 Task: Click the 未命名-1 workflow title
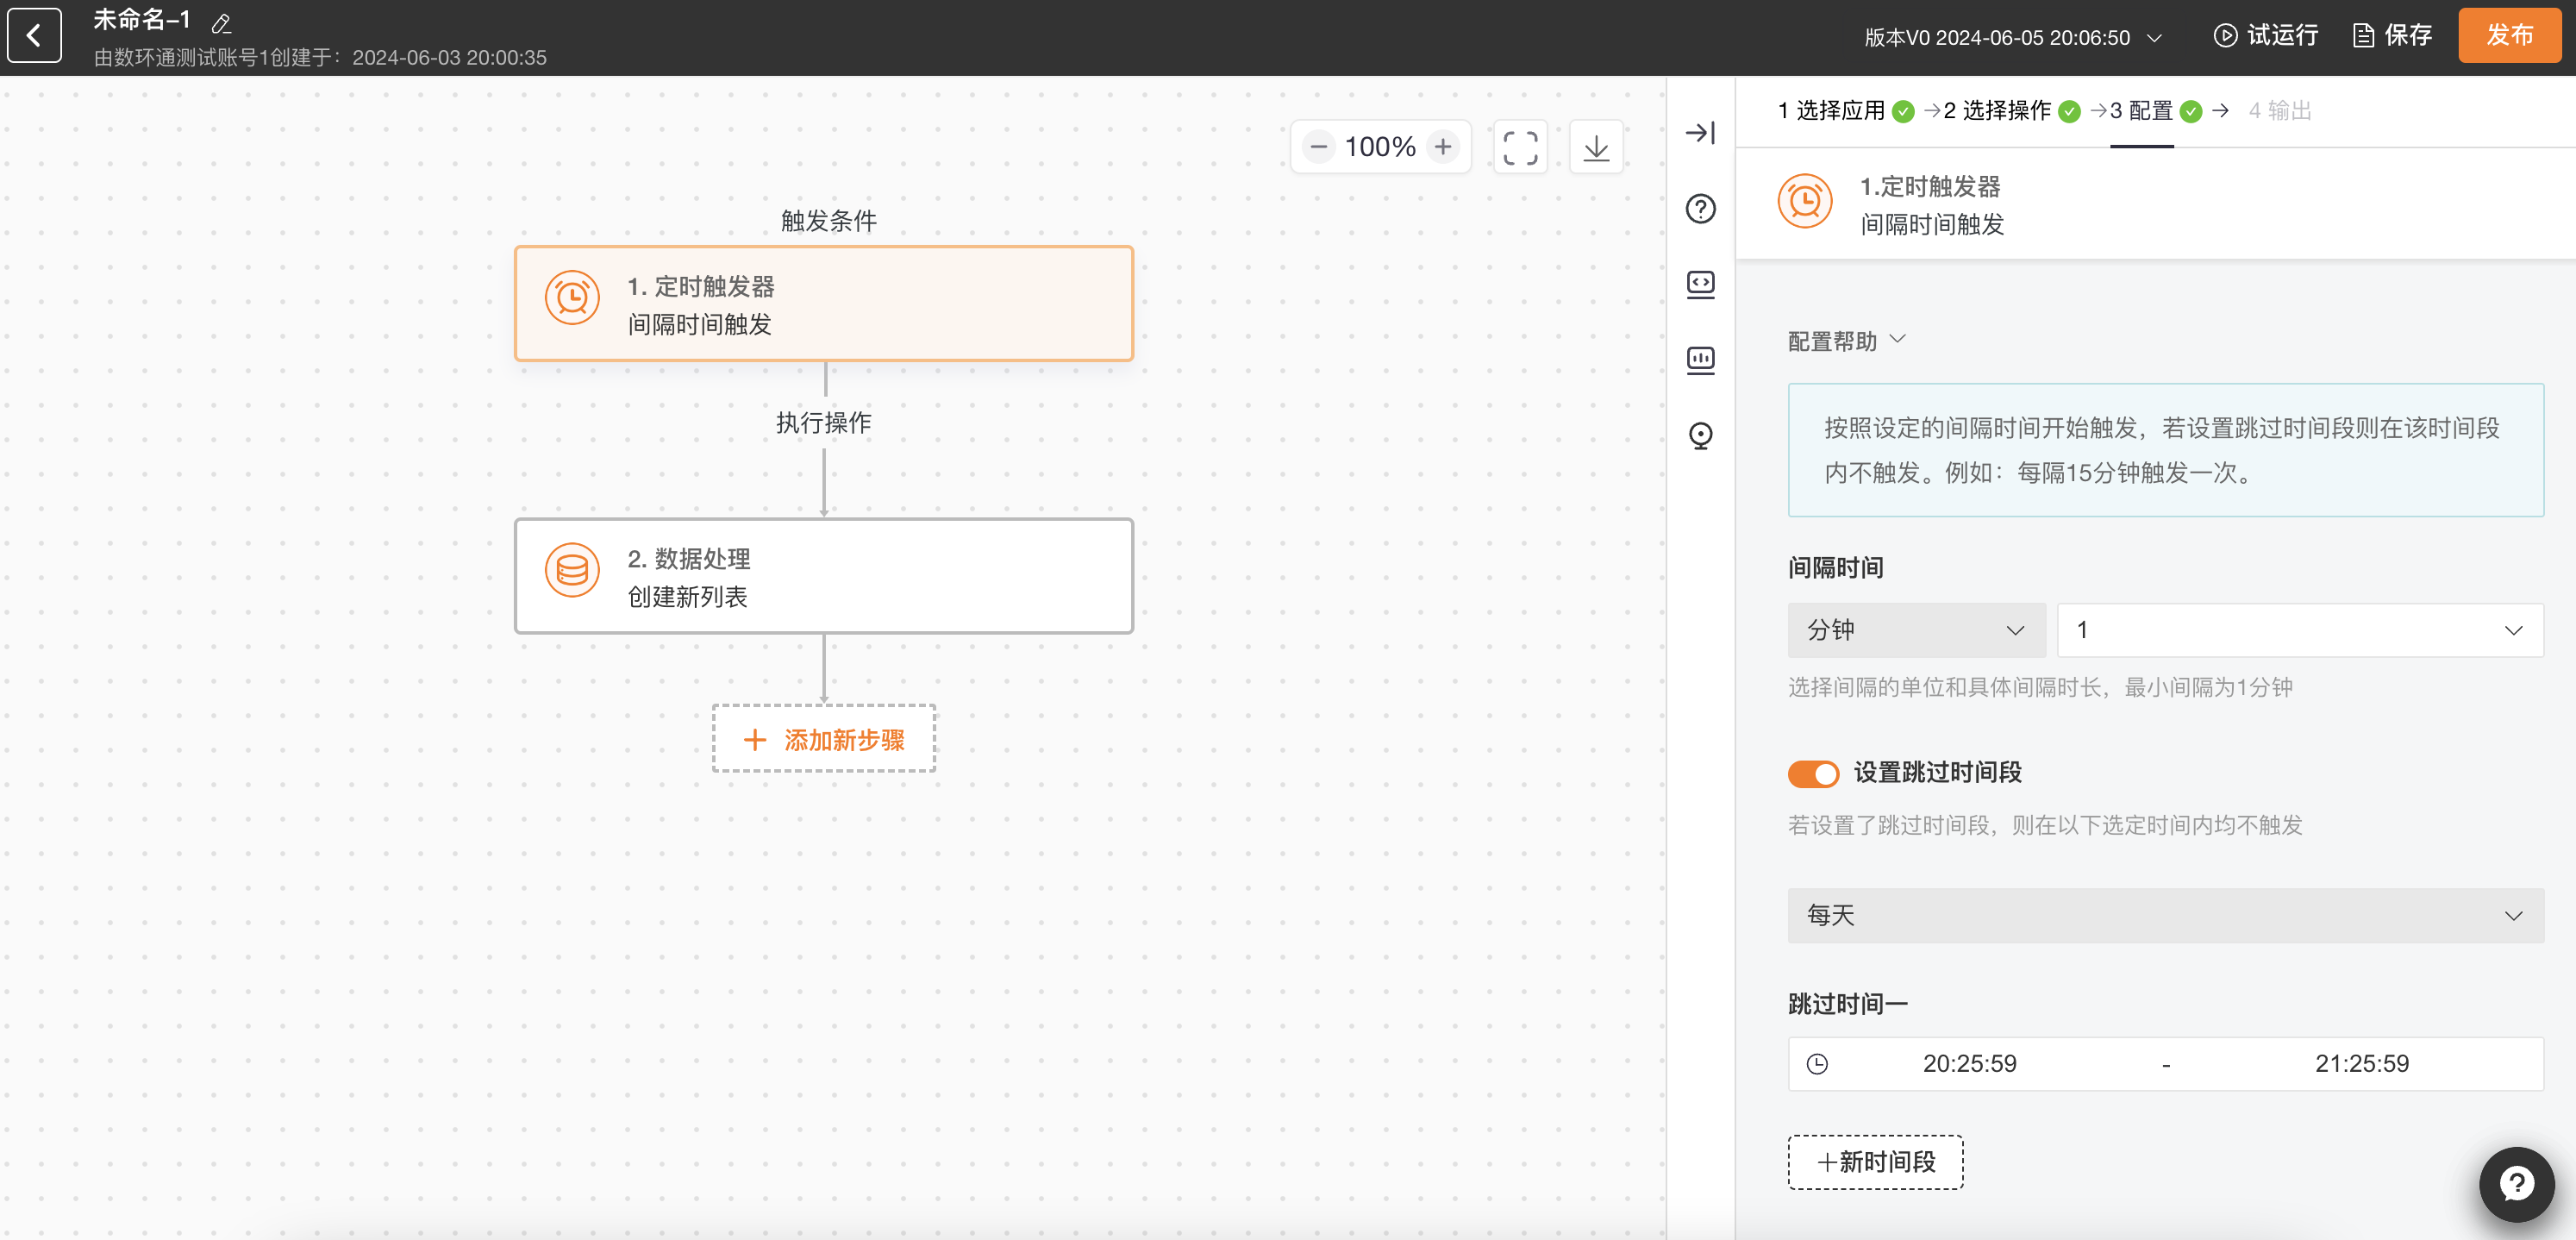tap(142, 21)
